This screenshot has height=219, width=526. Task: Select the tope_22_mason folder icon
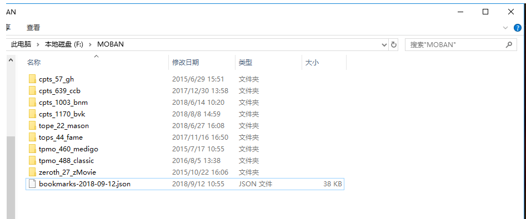[32, 126]
